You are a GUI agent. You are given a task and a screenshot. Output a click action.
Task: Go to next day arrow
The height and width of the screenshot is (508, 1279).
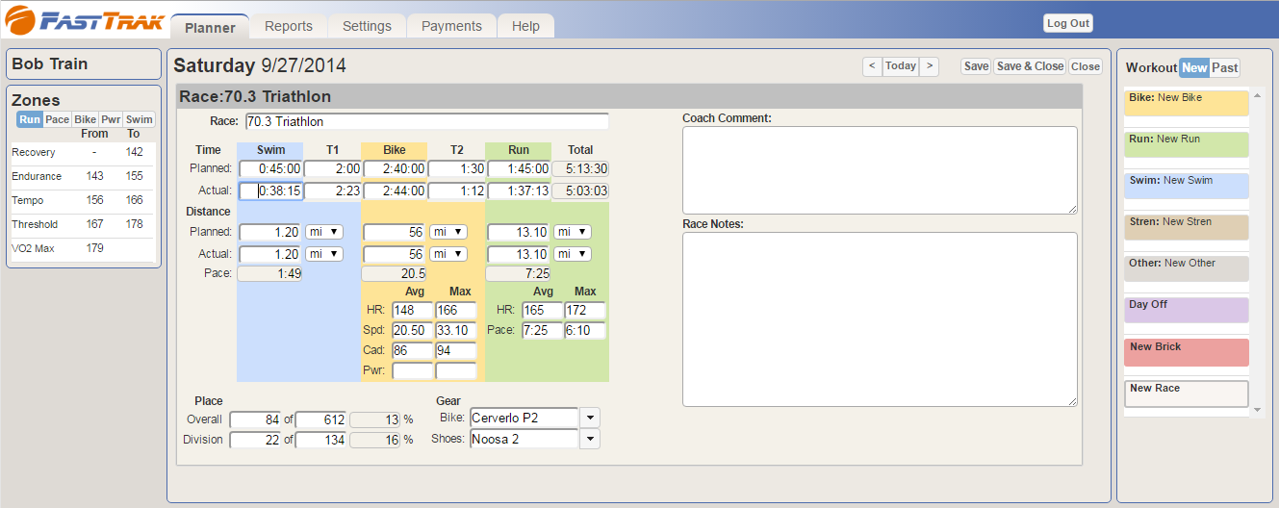(929, 66)
